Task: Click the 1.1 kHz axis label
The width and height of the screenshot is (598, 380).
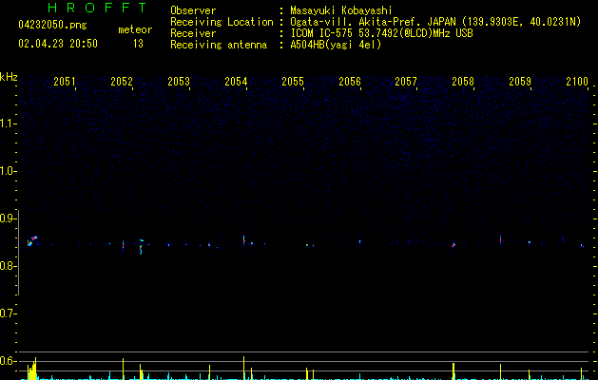Action: pyautogui.click(x=8, y=123)
